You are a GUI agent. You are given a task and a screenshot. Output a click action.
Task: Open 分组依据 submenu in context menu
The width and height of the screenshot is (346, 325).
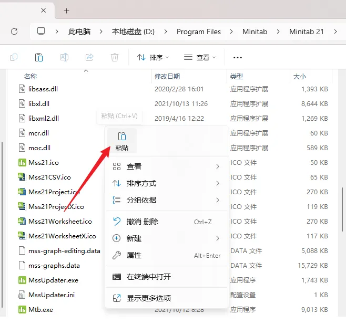[x=167, y=200]
